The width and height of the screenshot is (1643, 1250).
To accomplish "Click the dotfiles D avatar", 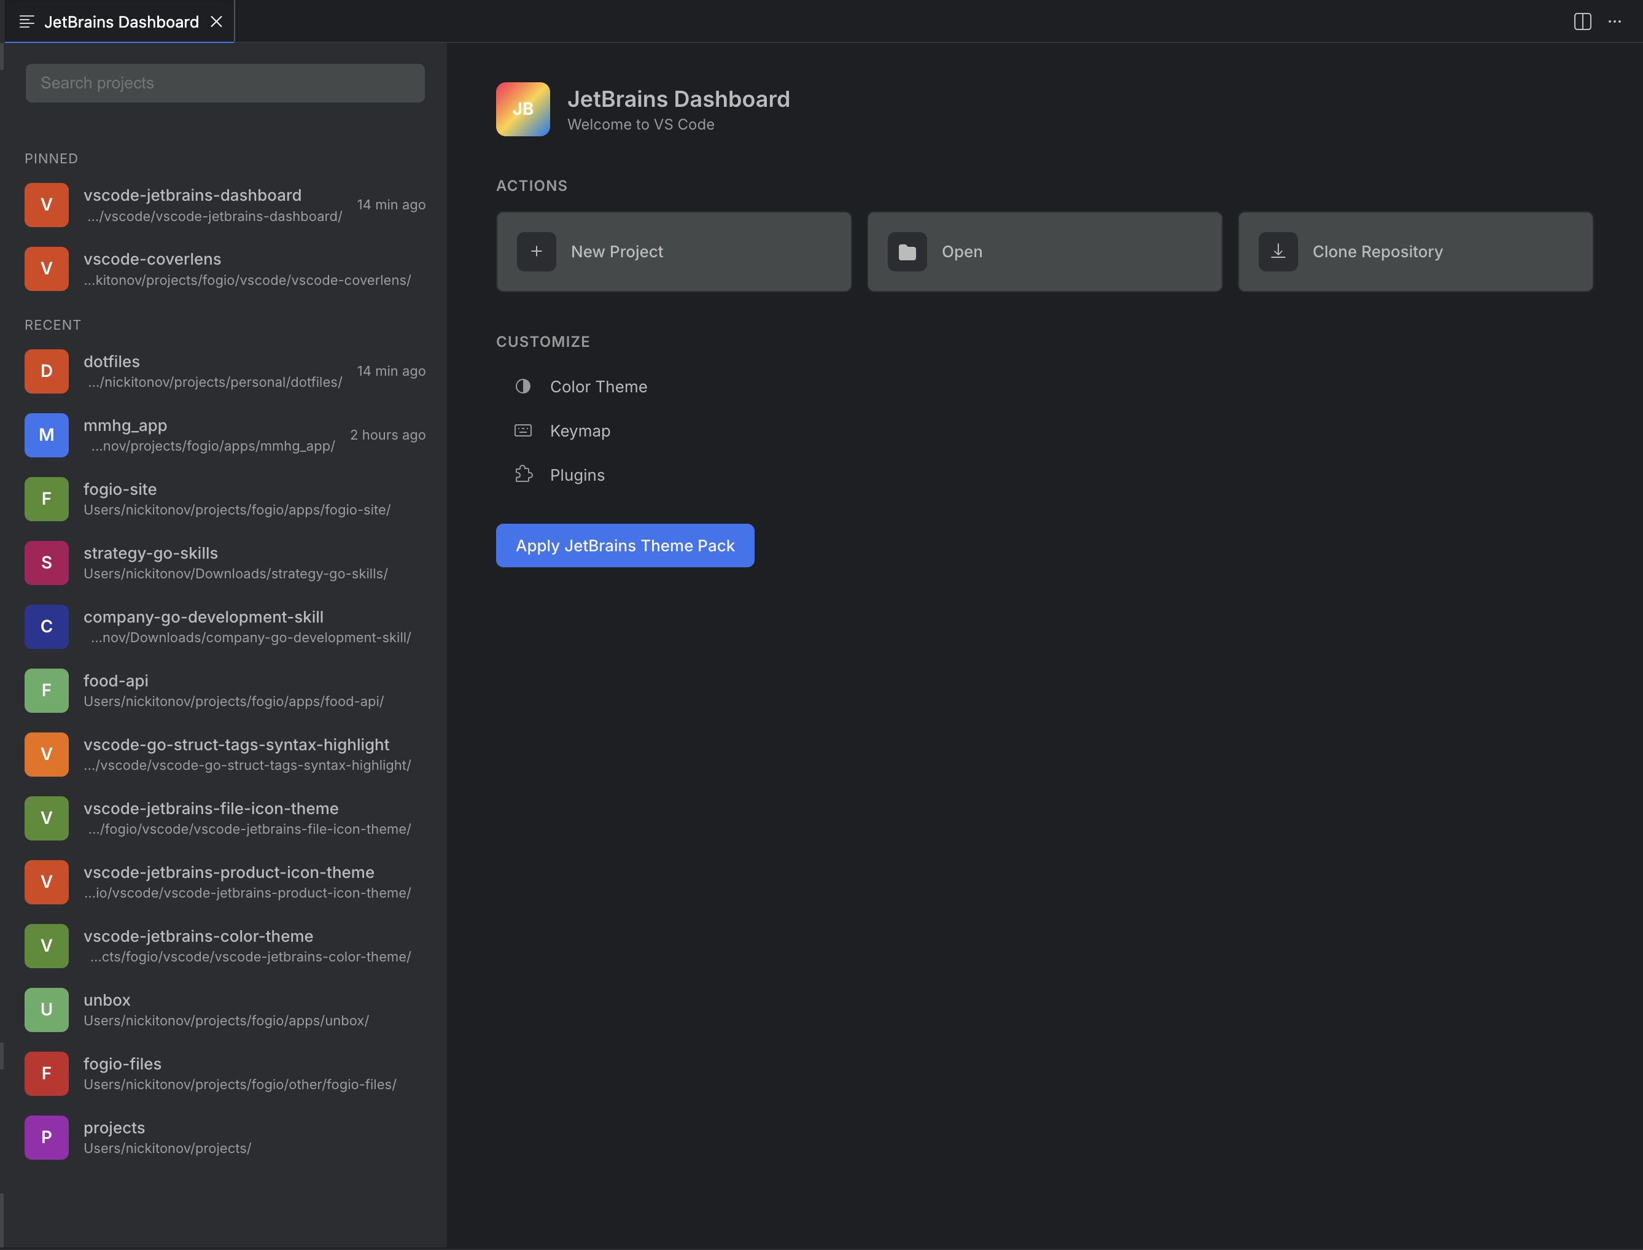I will [46, 371].
